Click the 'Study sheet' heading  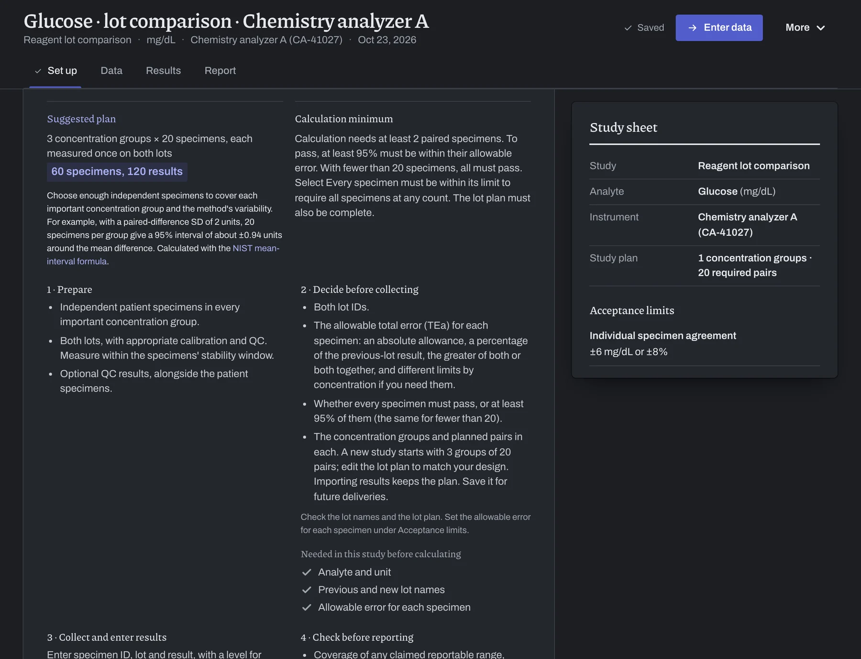[x=623, y=127]
